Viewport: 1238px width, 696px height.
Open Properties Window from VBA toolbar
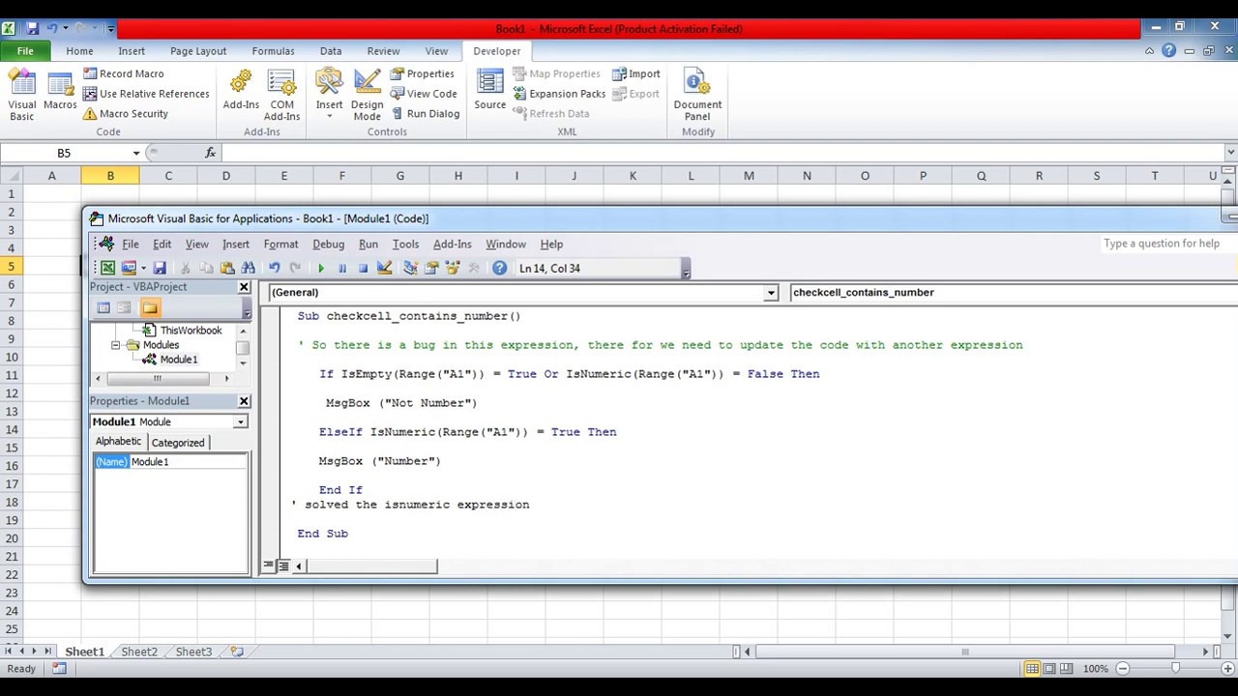click(431, 268)
